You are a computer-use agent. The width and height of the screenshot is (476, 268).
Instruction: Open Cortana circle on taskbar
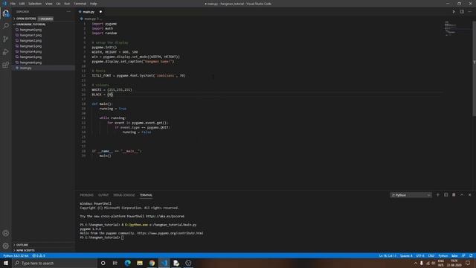(103, 263)
